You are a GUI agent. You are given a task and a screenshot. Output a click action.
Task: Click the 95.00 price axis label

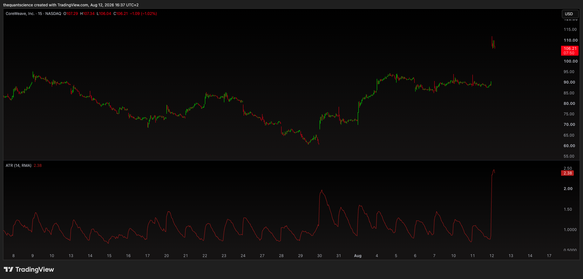click(x=569, y=72)
